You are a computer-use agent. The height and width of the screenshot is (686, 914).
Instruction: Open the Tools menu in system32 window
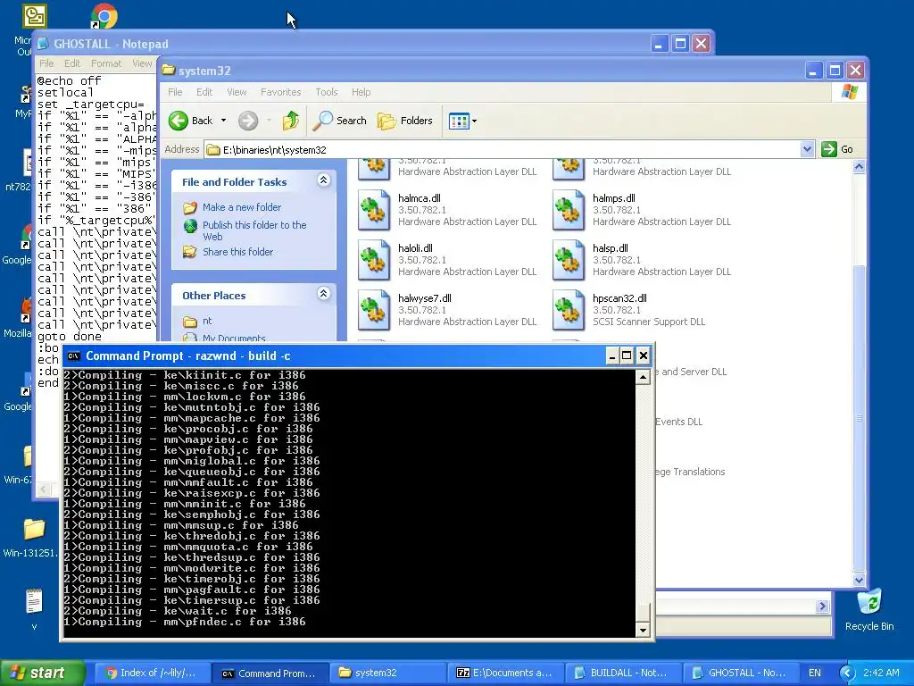(x=327, y=92)
